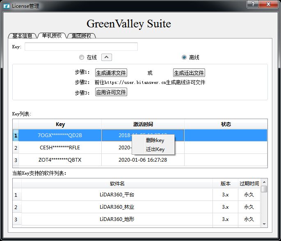
Task: Click the 过期时间 column header
Action: pos(249,183)
